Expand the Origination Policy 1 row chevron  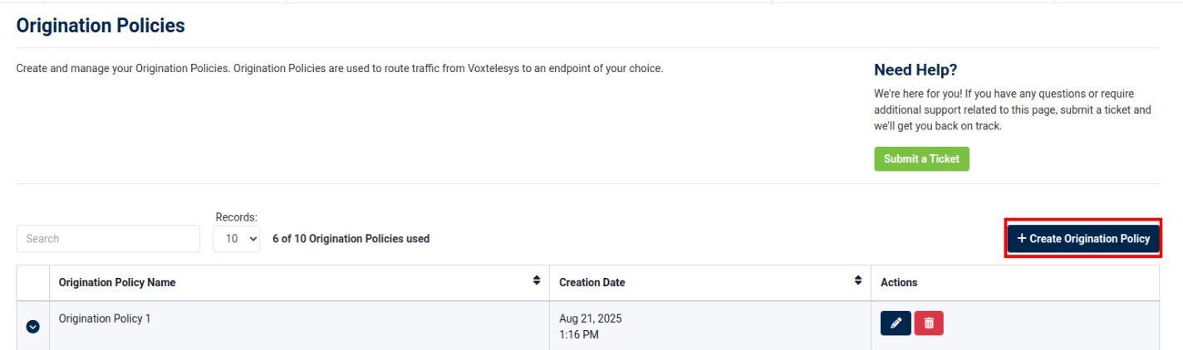tap(32, 327)
